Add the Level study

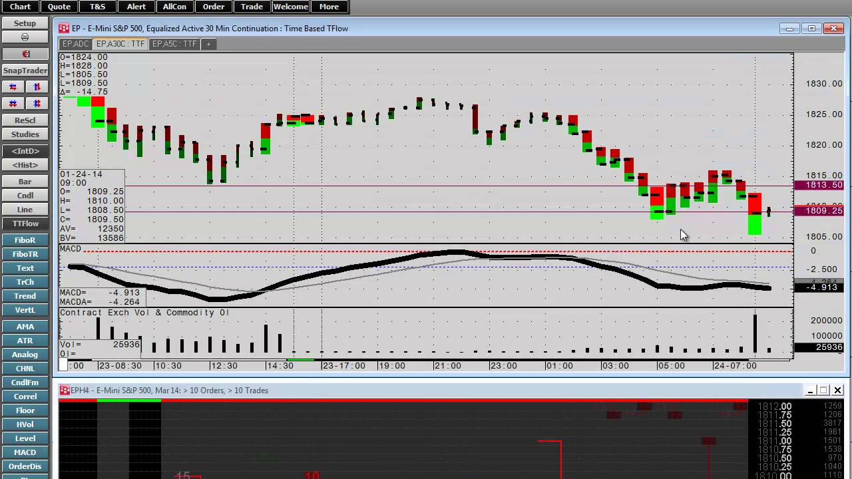pyautogui.click(x=25, y=438)
